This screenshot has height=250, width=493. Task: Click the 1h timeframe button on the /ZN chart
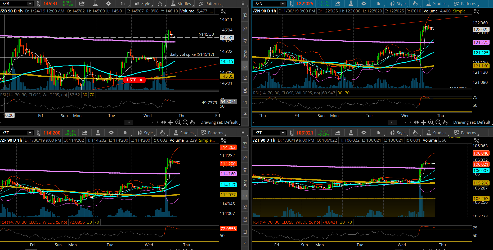click(x=379, y=3)
